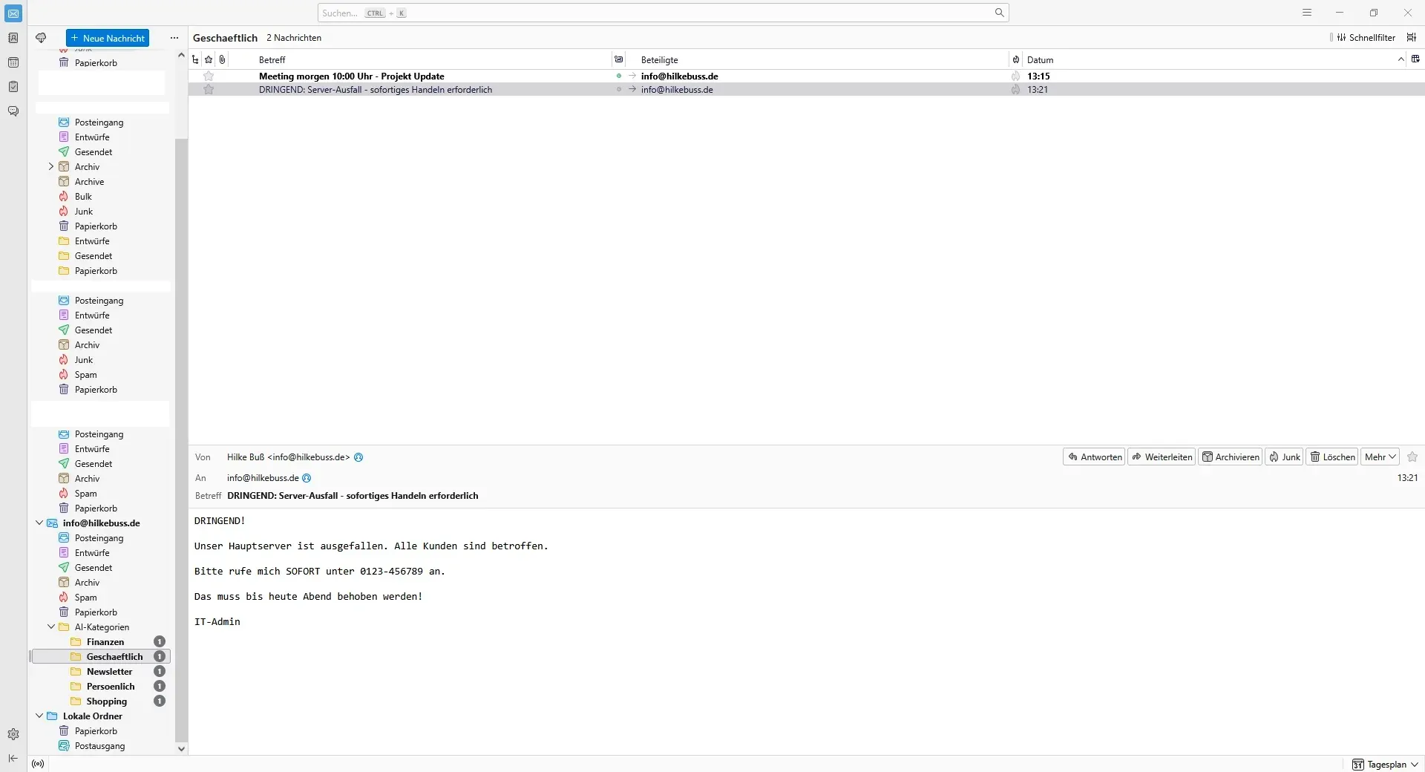Sort by starred column header
The width and height of the screenshot is (1425, 772).
[209, 59]
